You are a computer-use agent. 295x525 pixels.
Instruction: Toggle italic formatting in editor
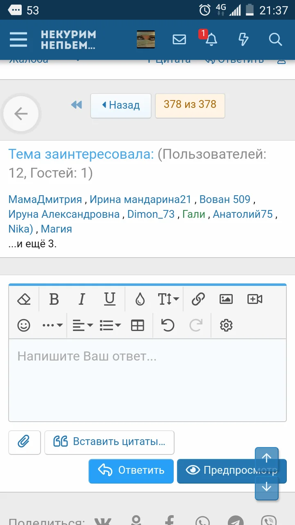[82, 299]
